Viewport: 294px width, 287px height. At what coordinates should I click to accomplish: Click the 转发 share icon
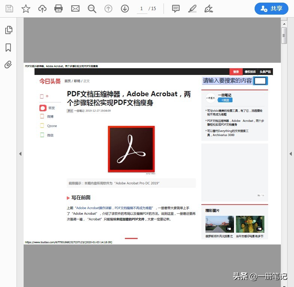pyautogui.click(x=43, y=108)
